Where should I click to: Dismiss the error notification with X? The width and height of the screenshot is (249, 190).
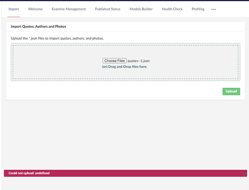coord(244,173)
